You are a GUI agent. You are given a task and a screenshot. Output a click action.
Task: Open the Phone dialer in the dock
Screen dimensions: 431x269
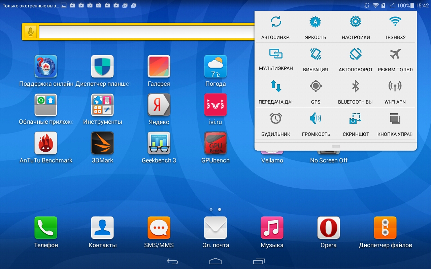46,228
